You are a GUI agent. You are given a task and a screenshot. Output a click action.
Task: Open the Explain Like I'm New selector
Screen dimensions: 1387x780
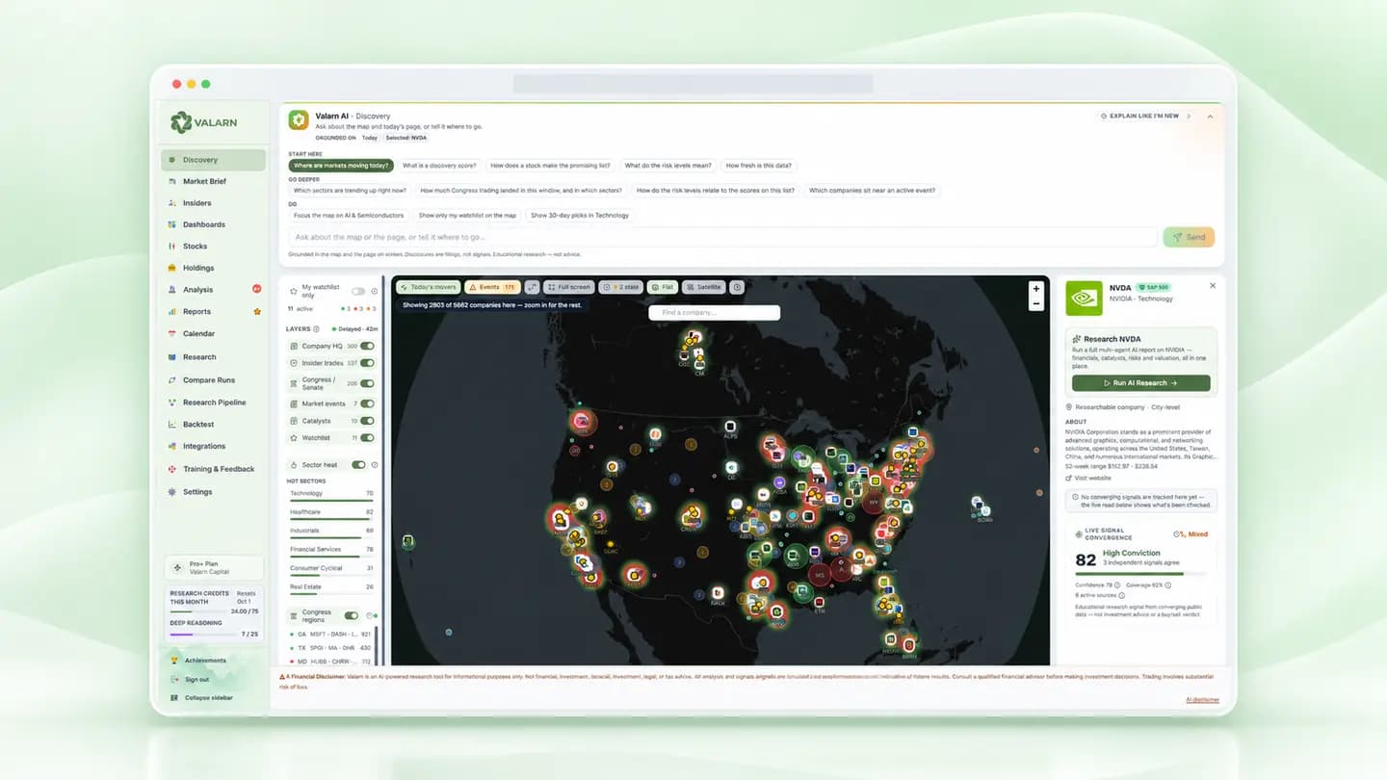tap(1145, 117)
